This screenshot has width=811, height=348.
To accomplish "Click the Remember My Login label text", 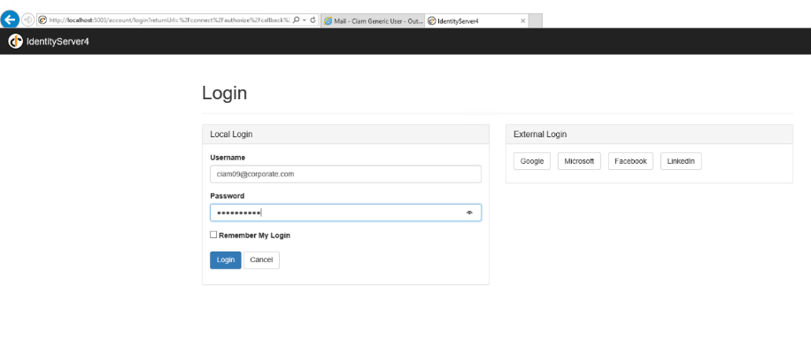I will click(254, 236).
